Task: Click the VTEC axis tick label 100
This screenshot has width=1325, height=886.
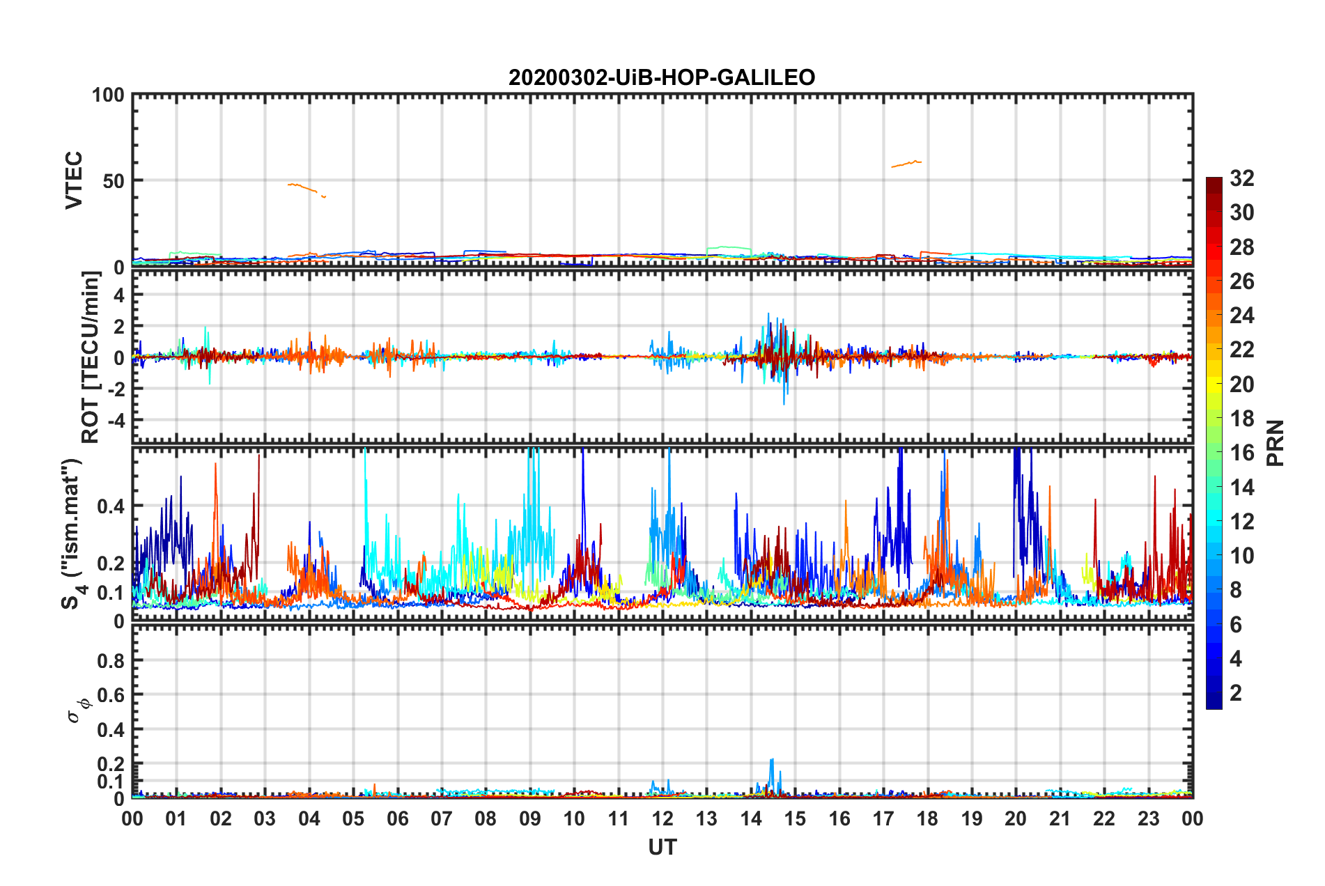Action: coord(109,95)
